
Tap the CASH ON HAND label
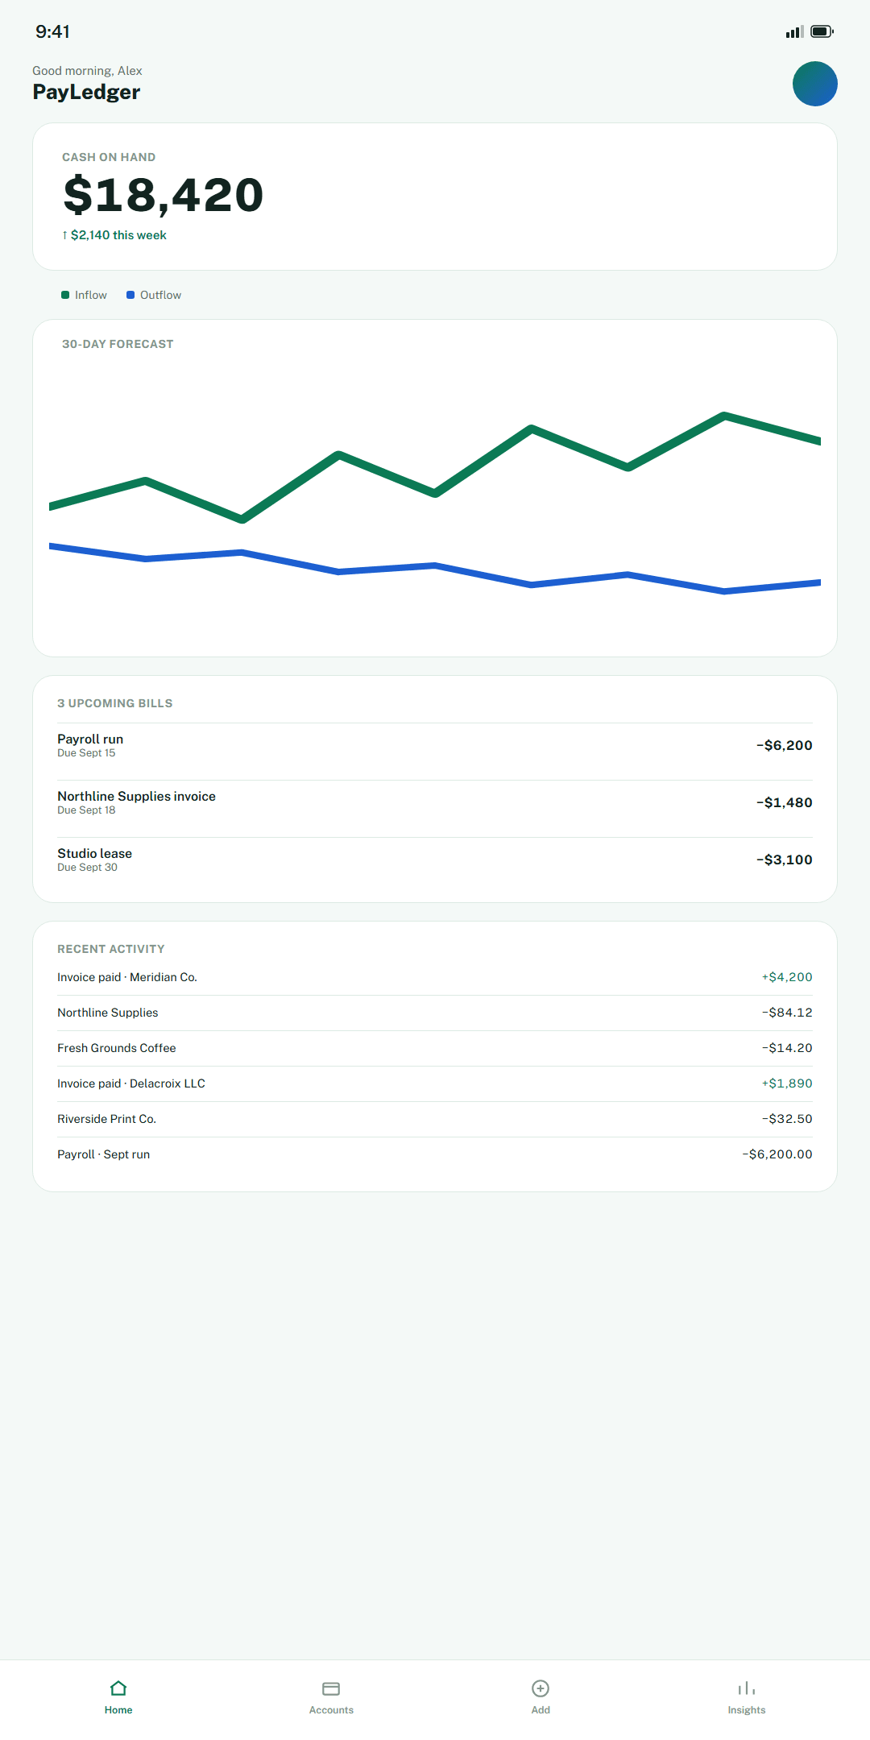[x=109, y=157]
